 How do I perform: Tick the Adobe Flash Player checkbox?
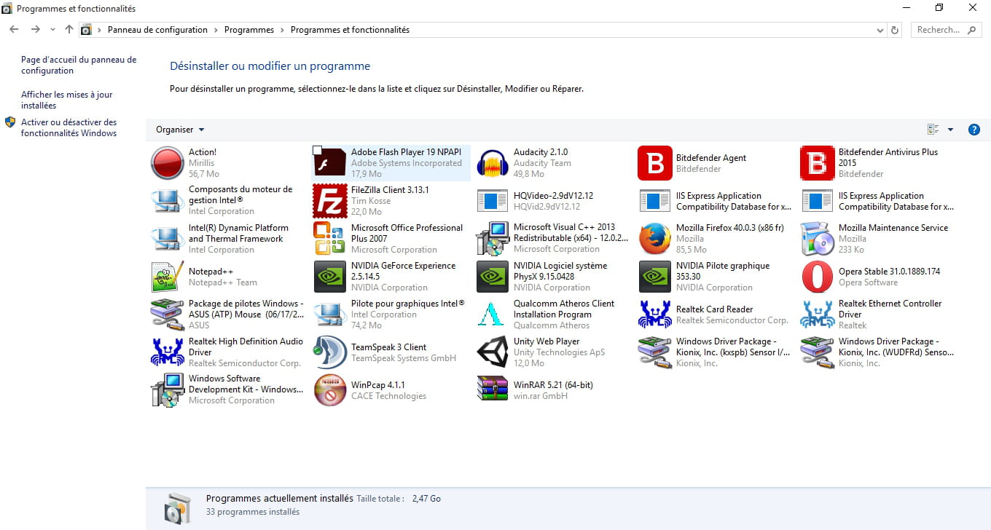(317, 151)
